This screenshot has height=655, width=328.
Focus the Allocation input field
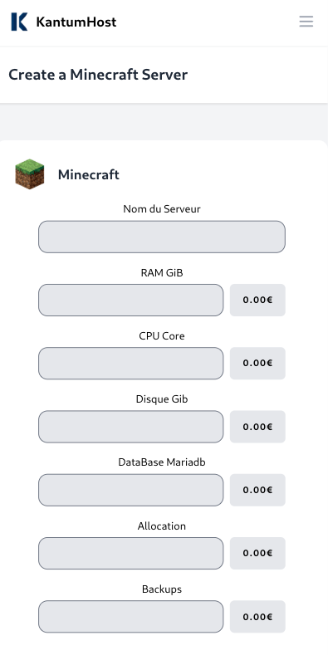[x=130, y=553]
